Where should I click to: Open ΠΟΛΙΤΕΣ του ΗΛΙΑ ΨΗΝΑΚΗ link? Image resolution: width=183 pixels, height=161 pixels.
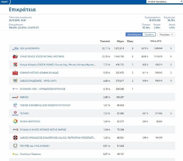35,146
